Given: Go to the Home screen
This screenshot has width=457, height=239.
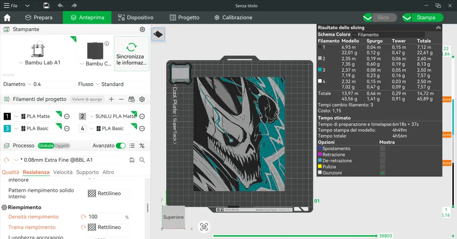Looking at the screenshot, I should (7, 17).
